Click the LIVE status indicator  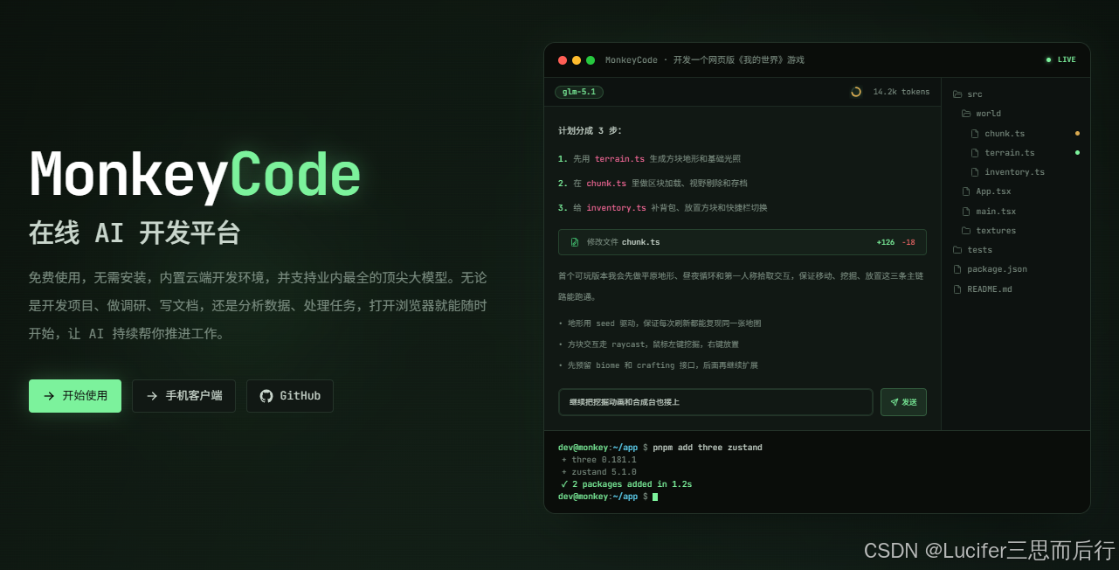click(x=1060, y=60)
